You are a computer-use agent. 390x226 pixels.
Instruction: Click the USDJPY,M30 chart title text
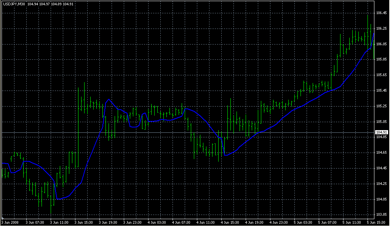(x=14, y=4)
